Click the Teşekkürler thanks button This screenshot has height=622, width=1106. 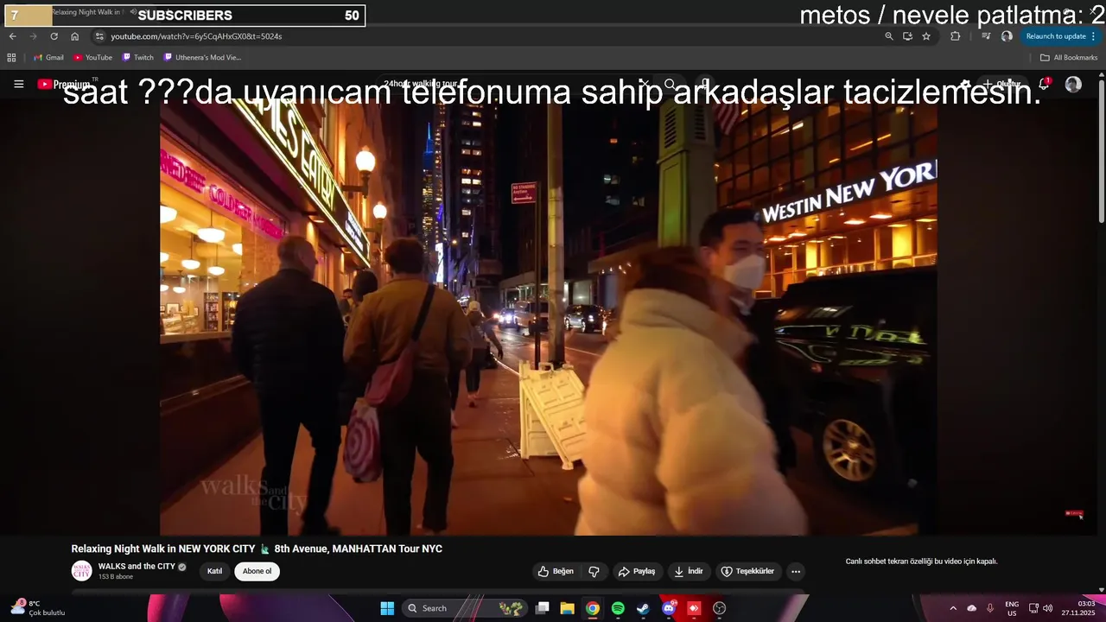coord(747,571)
